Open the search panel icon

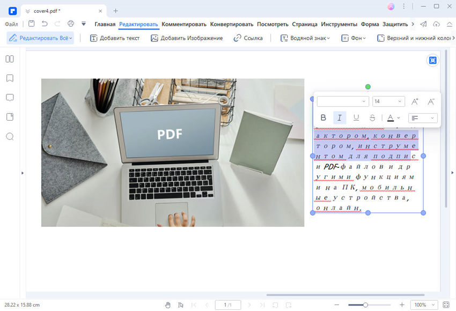click(x=10, y=136)
